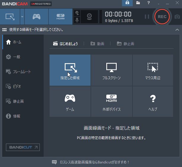Click the 0 bytes / 1.55TB storage text
182x167 pixels.
(x=119, y=21)
